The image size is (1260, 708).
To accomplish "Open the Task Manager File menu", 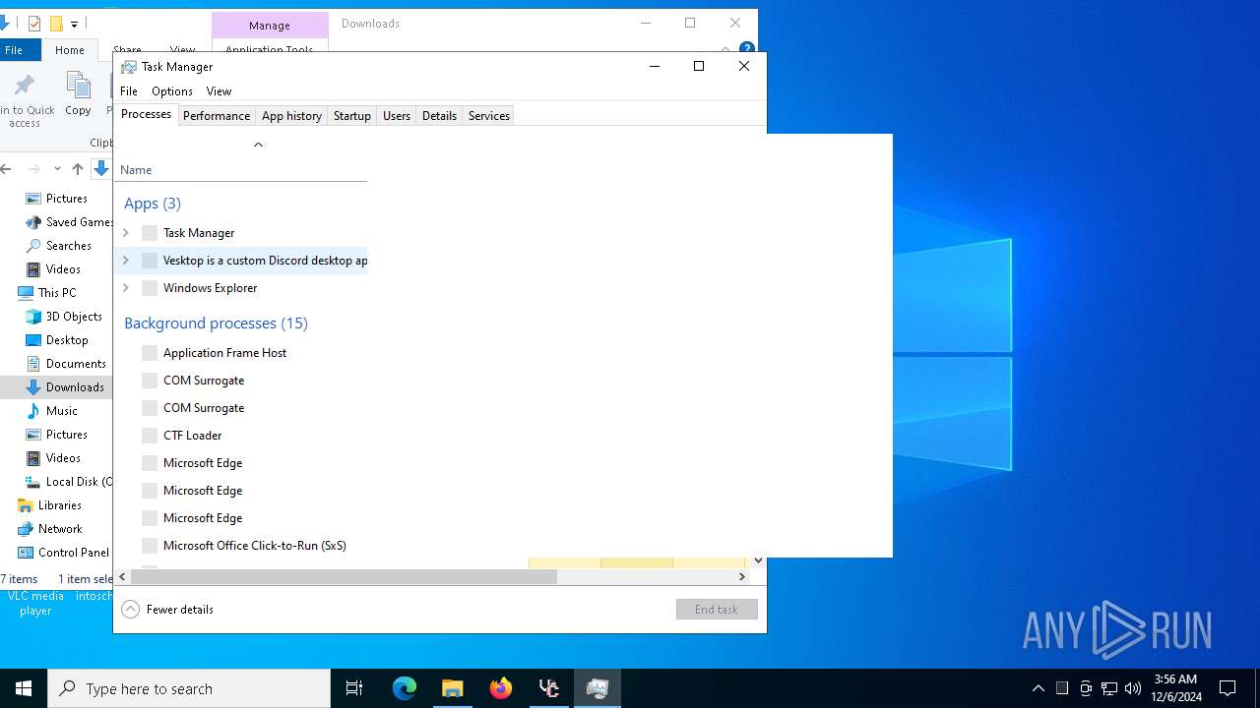I will click(129, 91).
